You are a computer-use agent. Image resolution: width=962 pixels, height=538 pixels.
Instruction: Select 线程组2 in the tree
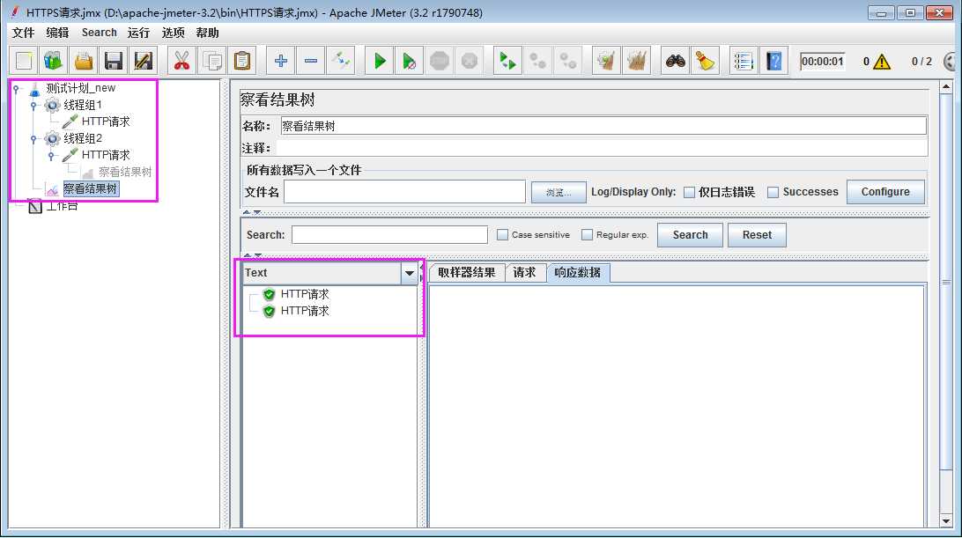pyautogui.click(x=83, y=138)
